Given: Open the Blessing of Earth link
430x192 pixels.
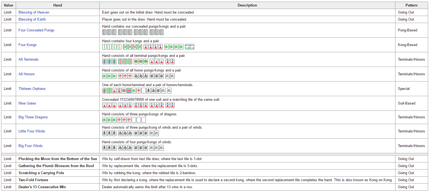Looking at the screenshot, I should coord(32,19).
